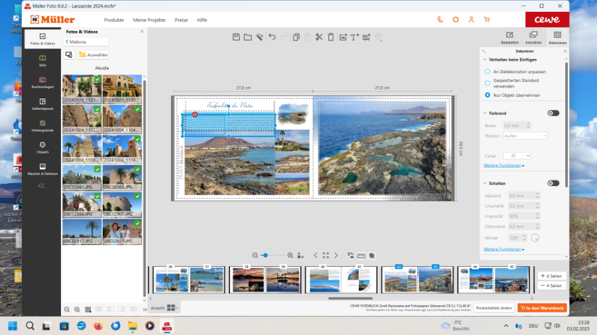This screenshot has height=335, width=597.
Task: Select page spread 40-41 thumbnail
Action: tap(340, 279)
